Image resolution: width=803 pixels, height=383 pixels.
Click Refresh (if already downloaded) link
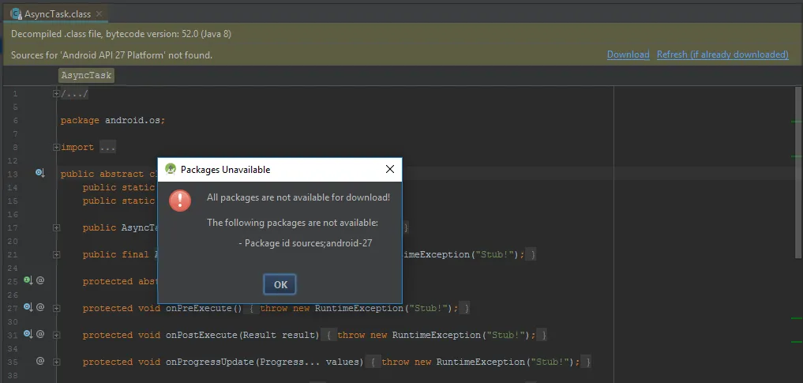coord(722,54)
